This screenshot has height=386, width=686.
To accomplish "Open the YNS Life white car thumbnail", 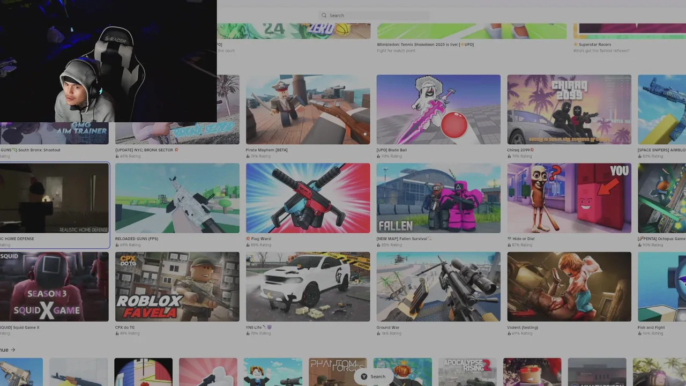I will 308,287.
